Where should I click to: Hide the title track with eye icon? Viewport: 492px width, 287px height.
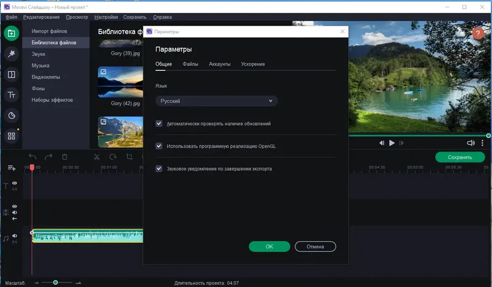pos(14,183)
